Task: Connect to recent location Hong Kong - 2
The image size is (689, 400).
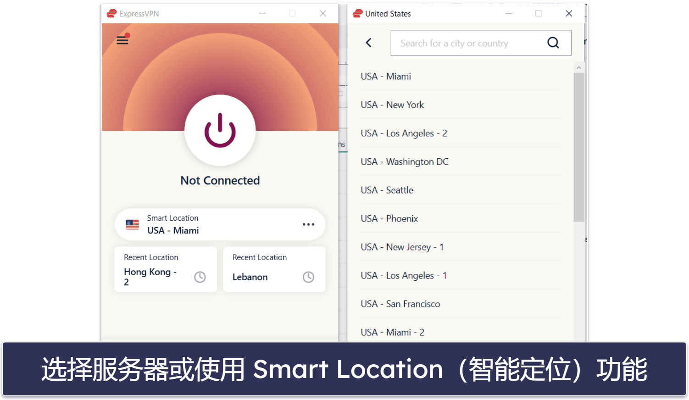Action: (x=166, y=269)
